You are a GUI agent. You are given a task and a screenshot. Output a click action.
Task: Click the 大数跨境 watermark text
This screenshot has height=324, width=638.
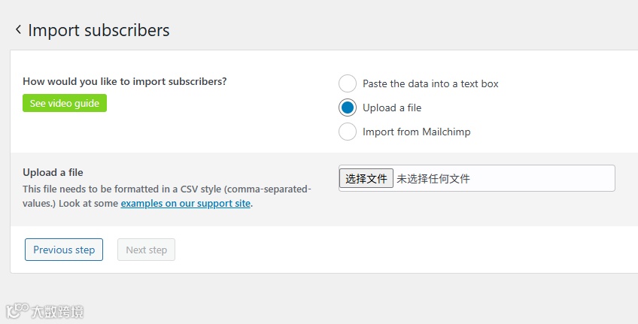click(x=57, y=311)
